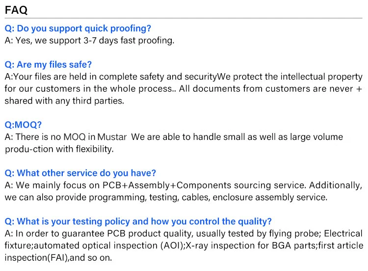Click 'PCB+Assembly+Components sourcing service' text
The image size is (368, 271).
(204, 185)
